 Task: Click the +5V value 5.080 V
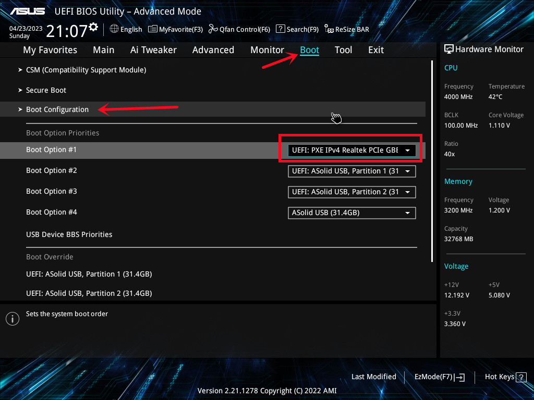499,295
